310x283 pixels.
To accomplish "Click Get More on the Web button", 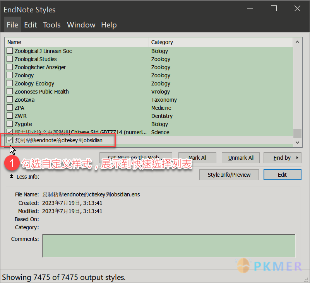I will tap(135, 158).
